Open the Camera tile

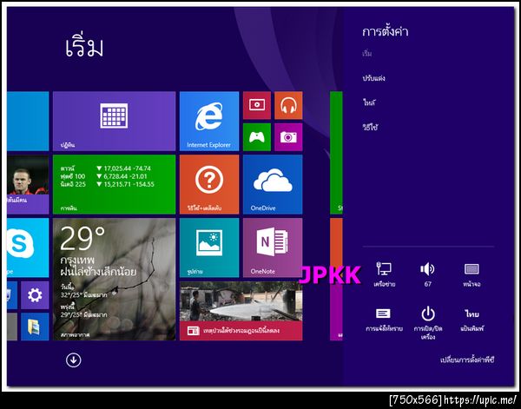click(x=288, y=137)
